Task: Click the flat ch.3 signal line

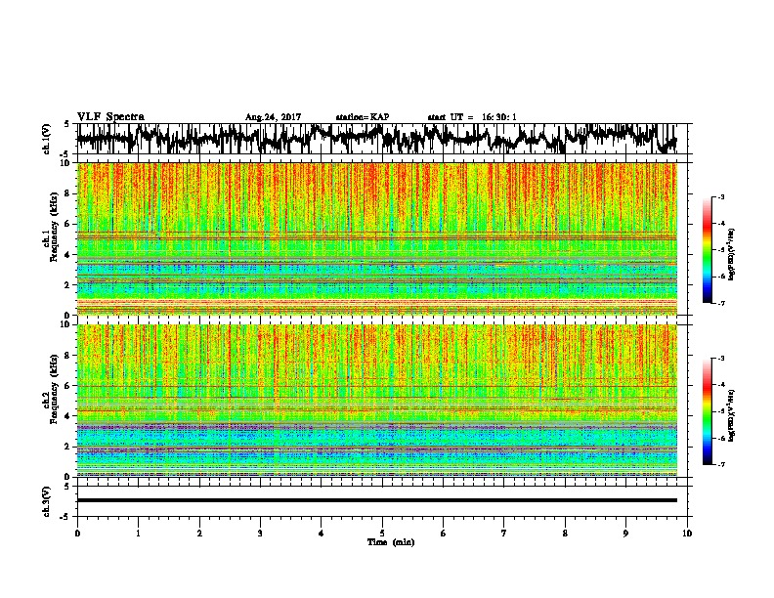Action: (x=377, y=500)
